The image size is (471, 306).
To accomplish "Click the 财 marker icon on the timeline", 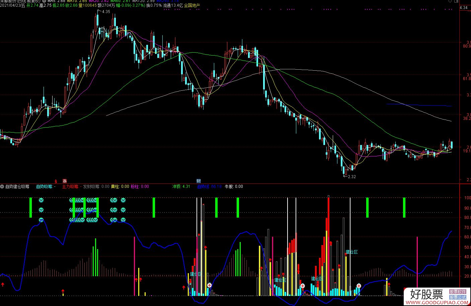I will (199, 181).
